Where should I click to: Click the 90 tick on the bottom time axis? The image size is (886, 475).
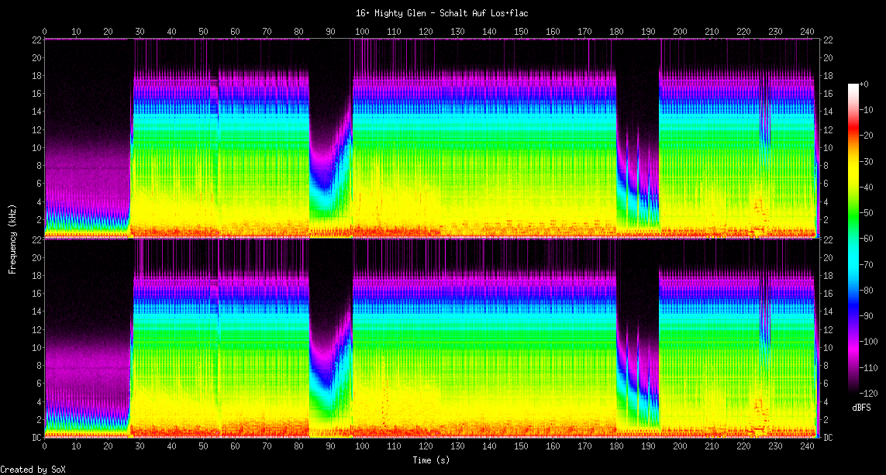(330, 447)
